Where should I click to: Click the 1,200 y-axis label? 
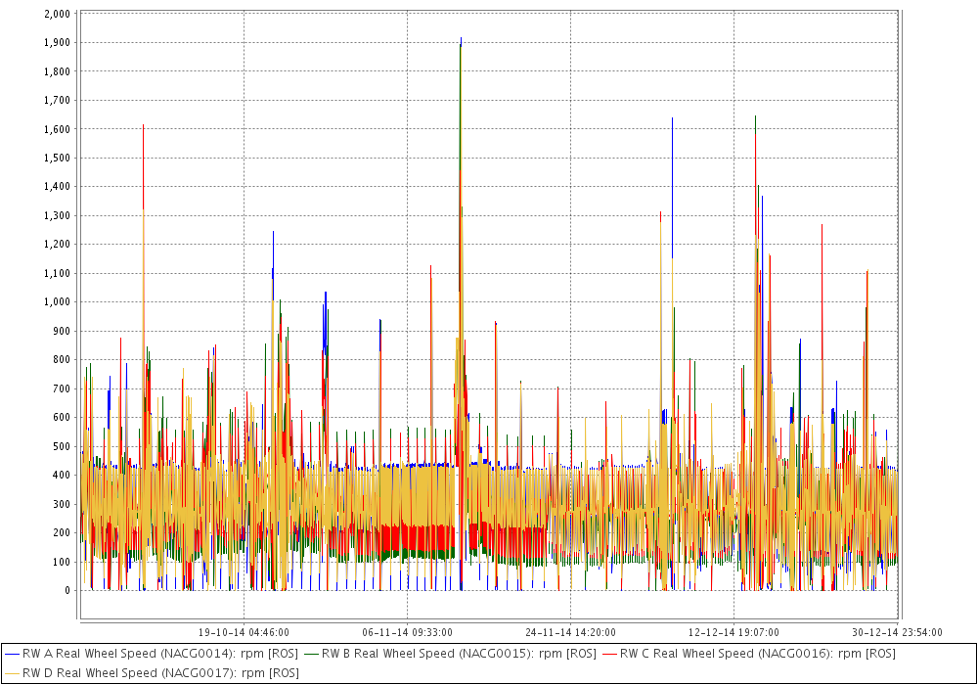click(x=58, y=244)
